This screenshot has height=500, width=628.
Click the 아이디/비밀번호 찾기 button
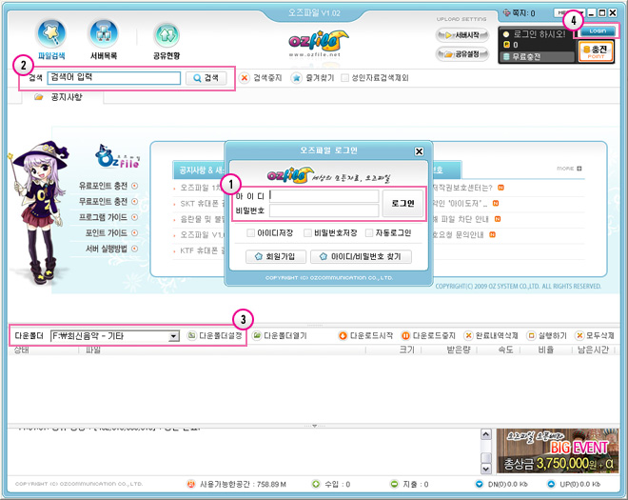(x=361, y=256)
